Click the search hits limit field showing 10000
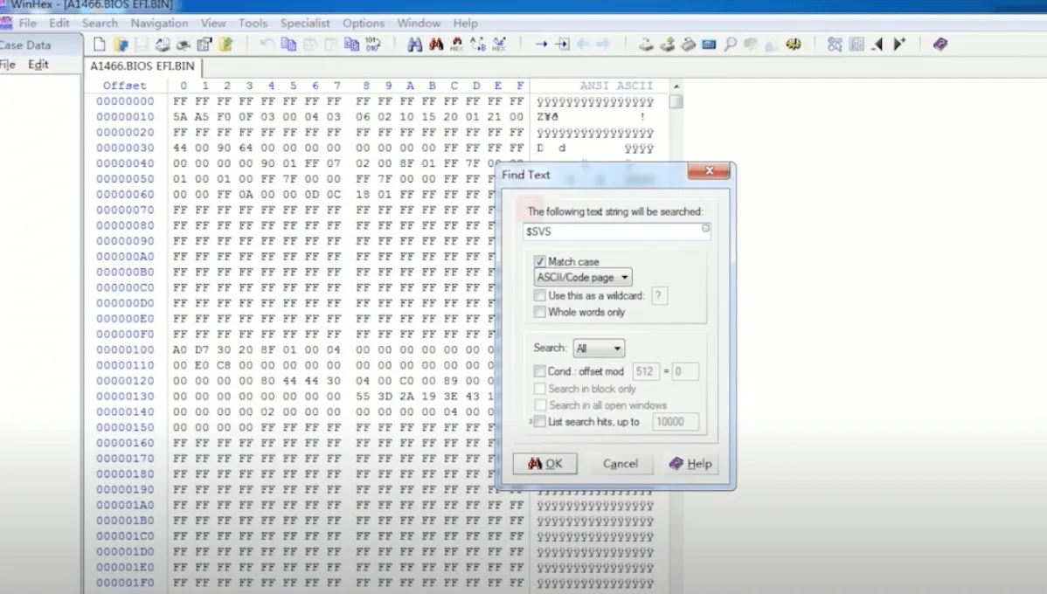1047x594 pixels. (675, 422)
